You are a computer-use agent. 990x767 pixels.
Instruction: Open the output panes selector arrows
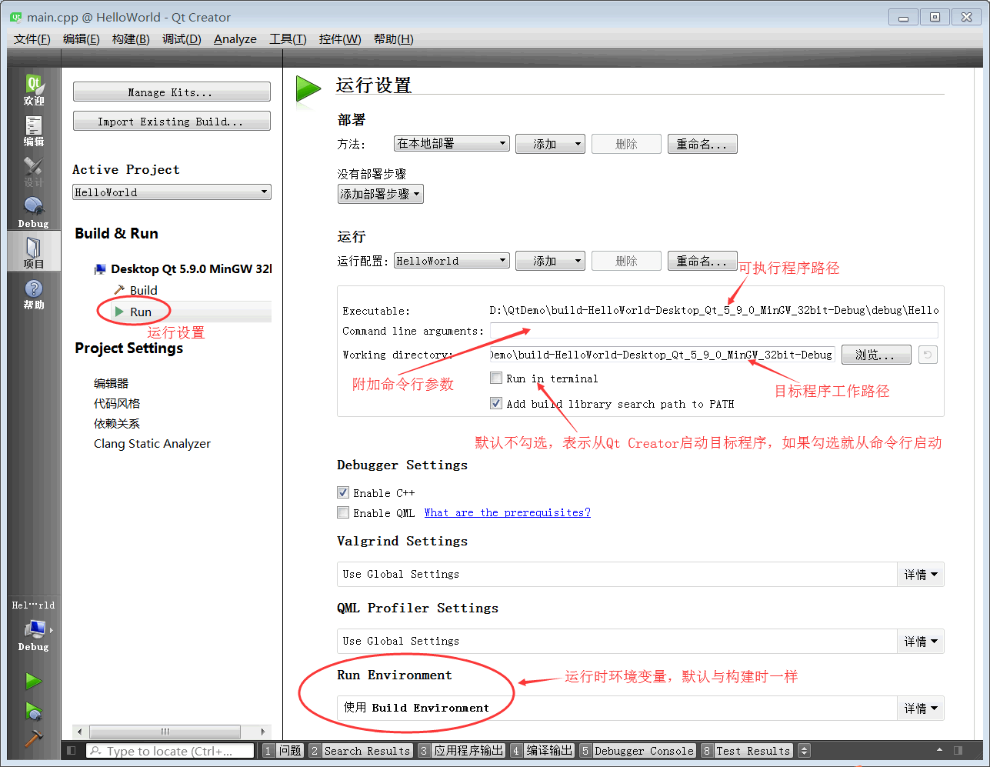pos(804,751)
